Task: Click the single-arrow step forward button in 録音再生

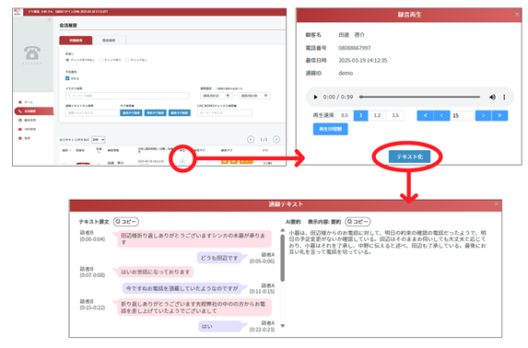Action: (483, 115)
